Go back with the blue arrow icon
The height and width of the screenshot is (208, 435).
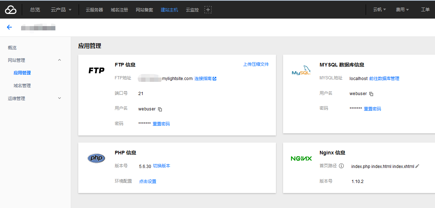(9, 27)
